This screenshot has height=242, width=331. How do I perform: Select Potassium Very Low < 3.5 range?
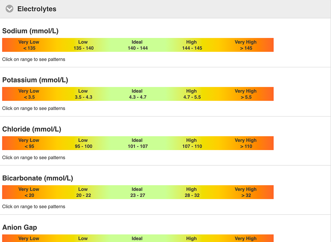[29, 94]
